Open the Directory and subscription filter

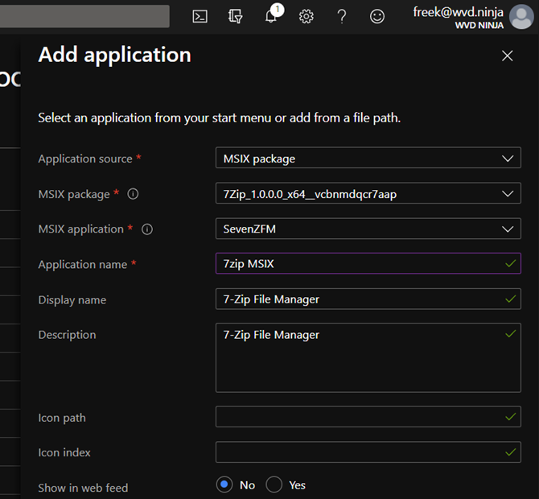[x=236, y=16]
